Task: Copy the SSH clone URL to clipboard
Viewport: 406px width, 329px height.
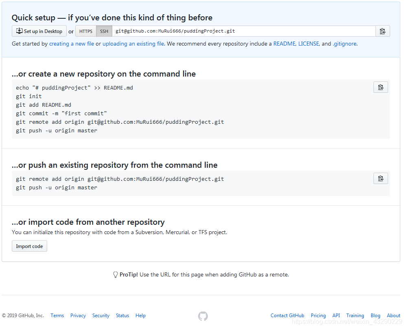Action: [382, 31]
